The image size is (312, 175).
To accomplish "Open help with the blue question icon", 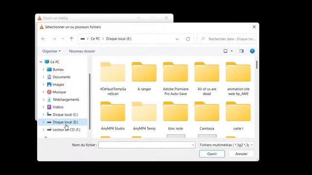I will click(x=253, y=51).
